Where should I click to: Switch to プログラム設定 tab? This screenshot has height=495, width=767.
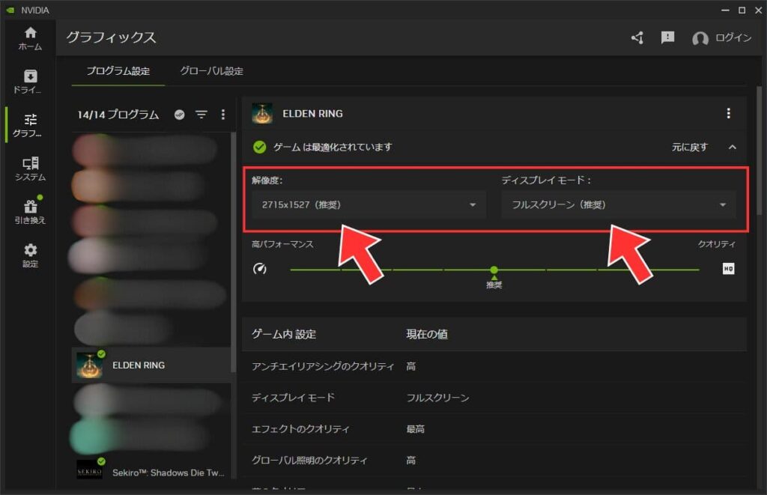(118, 71)
